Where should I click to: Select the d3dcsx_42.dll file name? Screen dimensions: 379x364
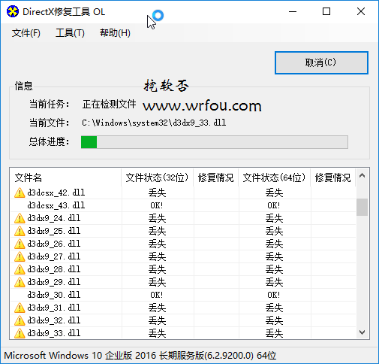[x=56, y=193]
